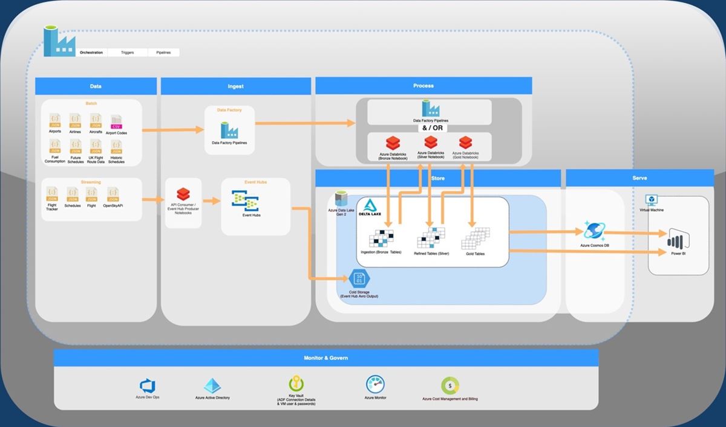Select the Ingestion Bronze Tables icon
The image size is (726, 427).
[381, 239]
